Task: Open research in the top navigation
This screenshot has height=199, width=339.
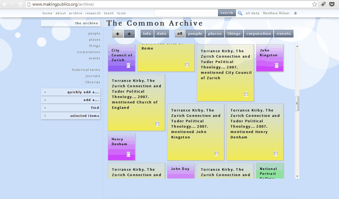Action: (93, 13)
